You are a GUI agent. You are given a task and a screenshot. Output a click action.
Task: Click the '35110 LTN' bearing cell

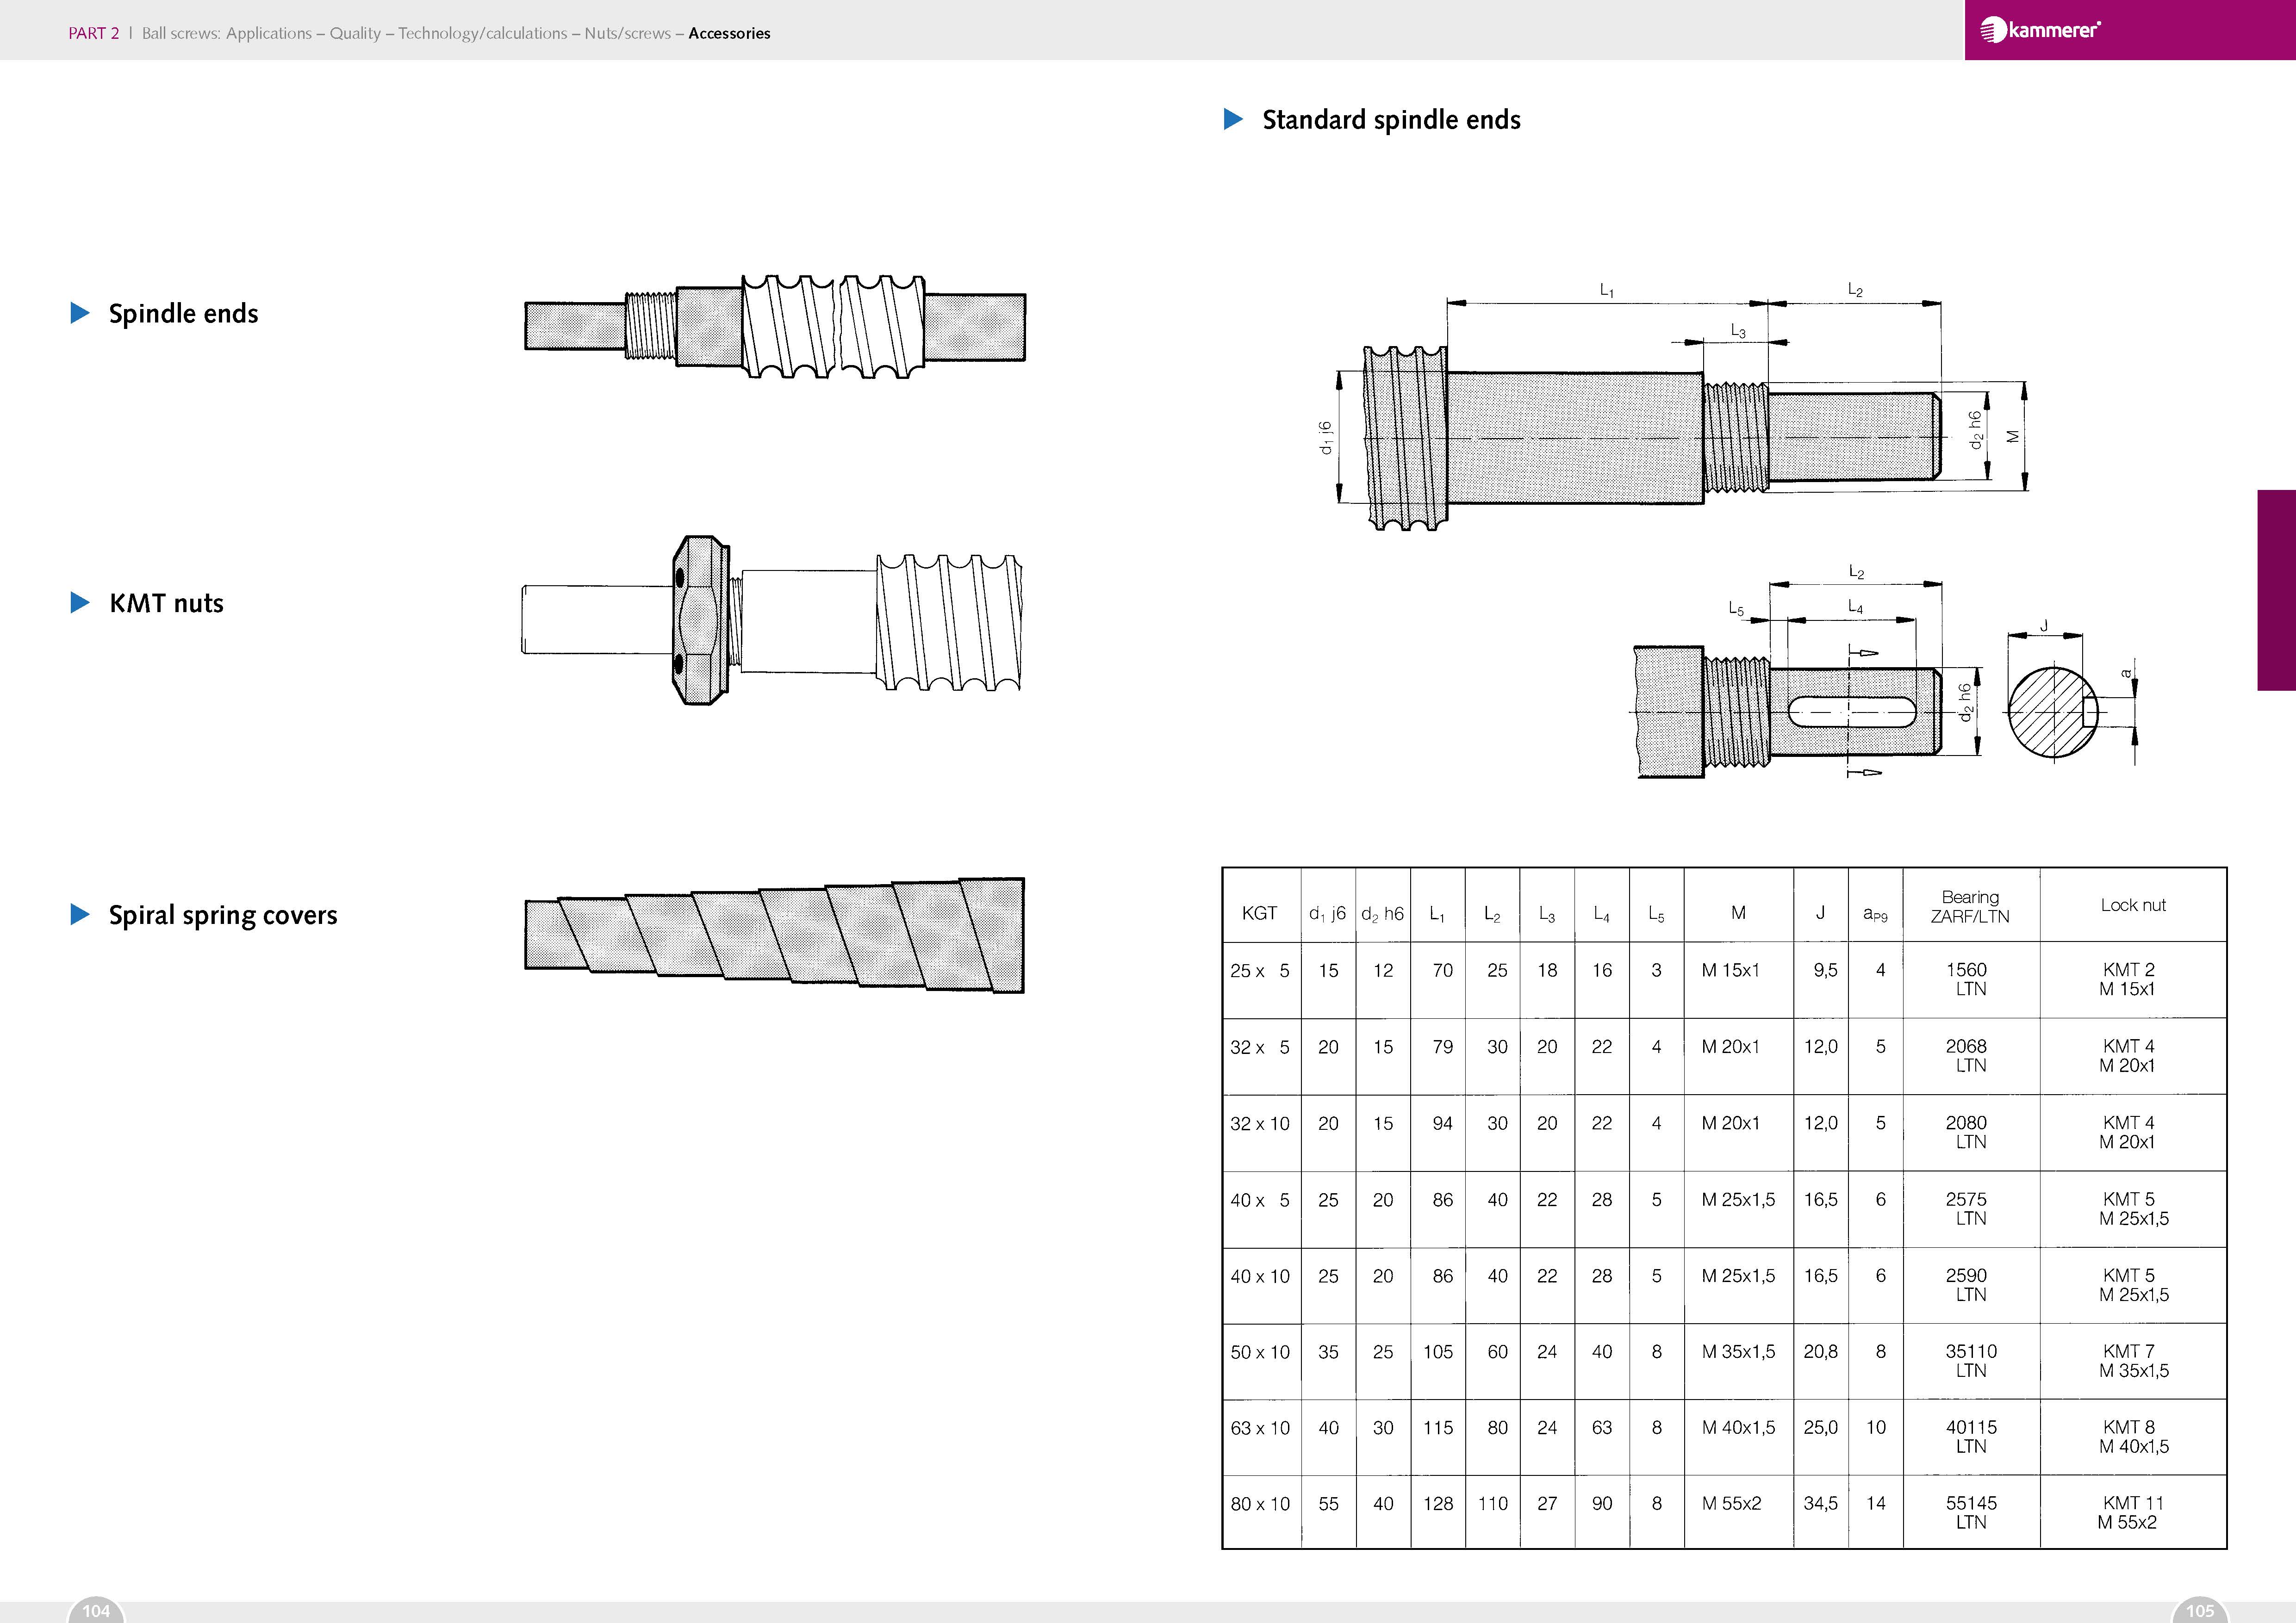(1971, 1361)
